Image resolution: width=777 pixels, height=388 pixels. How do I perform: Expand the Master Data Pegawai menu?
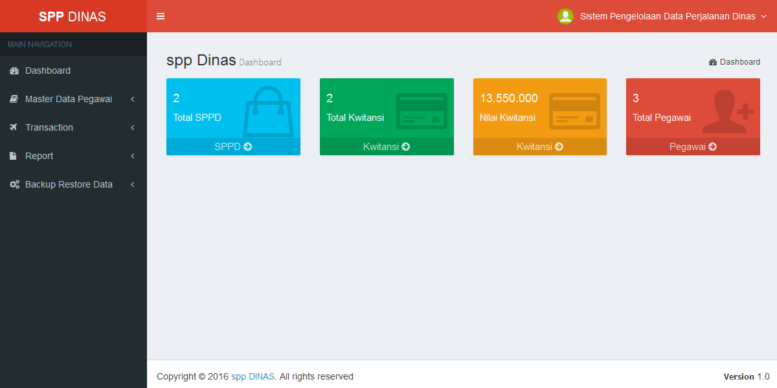(x=73, y=98)
